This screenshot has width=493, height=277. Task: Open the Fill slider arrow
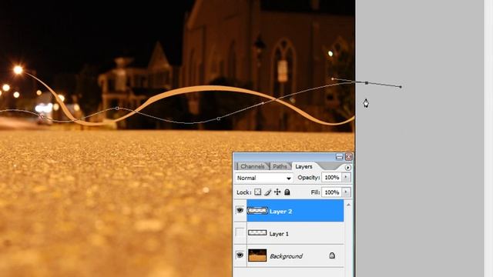[x=346, y=192]
